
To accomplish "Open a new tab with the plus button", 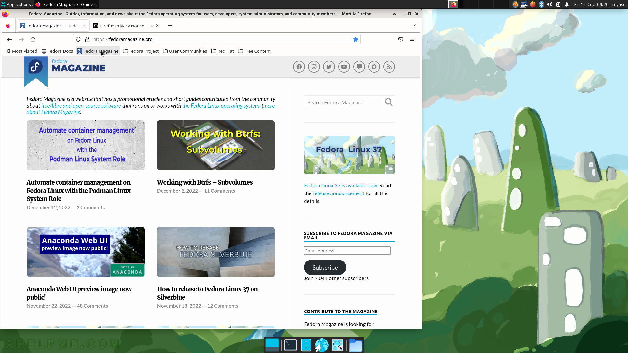I will [170, 26].
